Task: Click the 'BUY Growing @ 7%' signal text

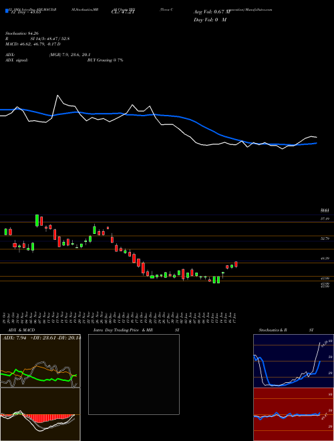Action: (105, 60)
